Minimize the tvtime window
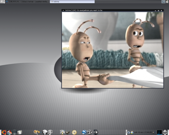Screen dimensions: 169x135 coord(155,10)
